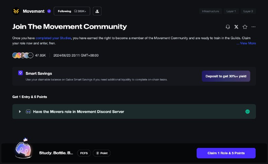
Task: Click the hexagon icon in the Point pill
Action: [97, 153]
